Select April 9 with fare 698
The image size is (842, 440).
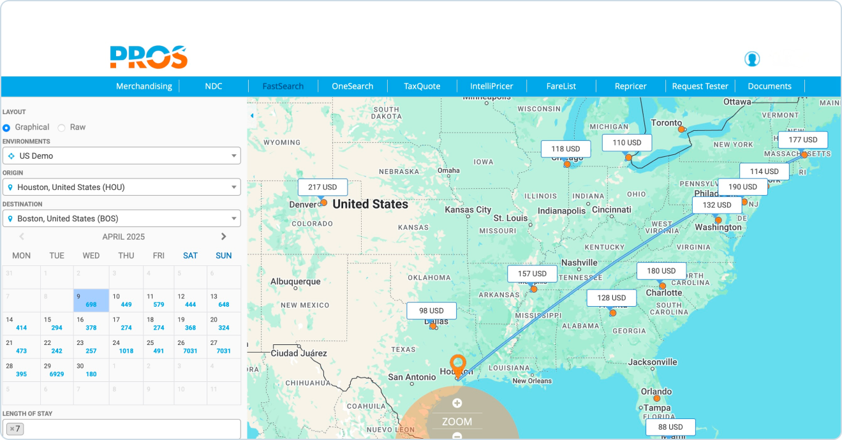[x=91, y=300]
